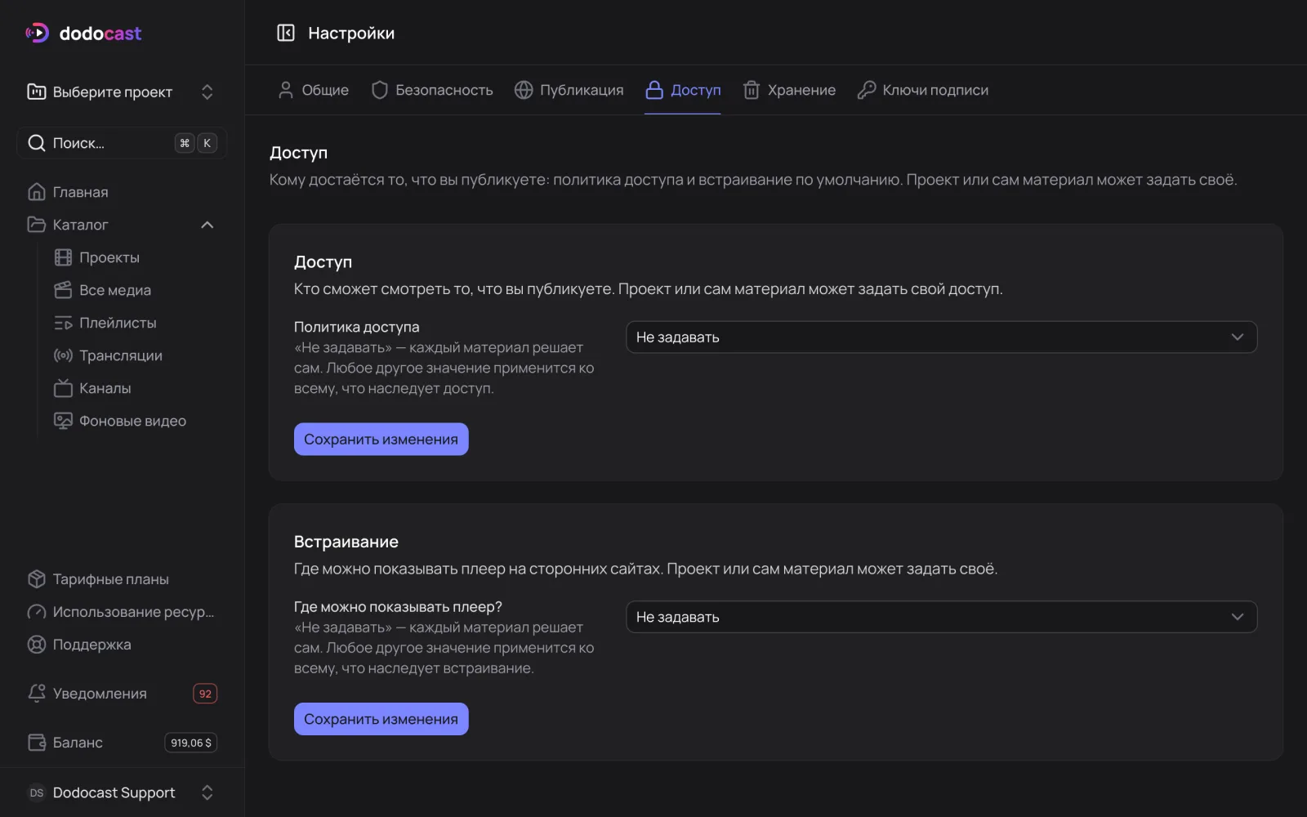1307x817 pixels.
Task: Select the Доступ tab
Action: (683, 90)
